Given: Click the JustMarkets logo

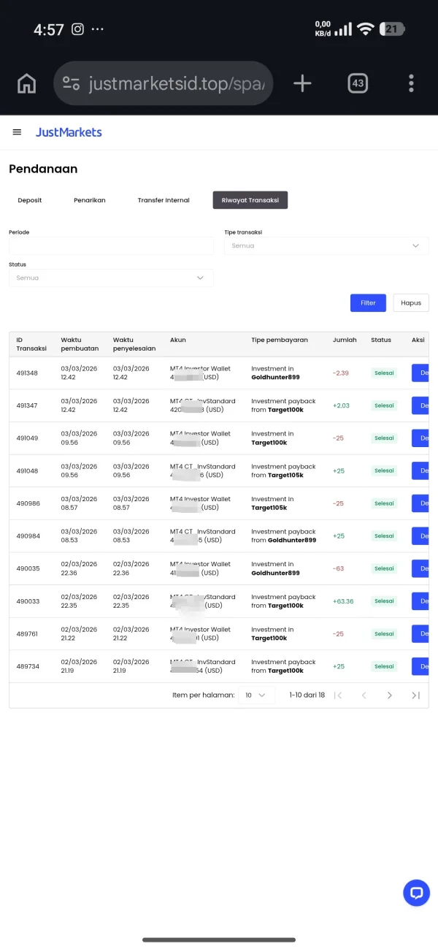Looking at the screenshot, I should pyautogui.click(x=69, y=132).
